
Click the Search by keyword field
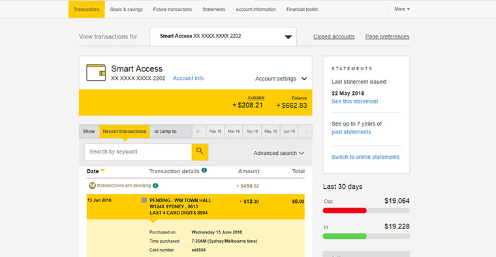pyautogui.click(x=138, y=152)
